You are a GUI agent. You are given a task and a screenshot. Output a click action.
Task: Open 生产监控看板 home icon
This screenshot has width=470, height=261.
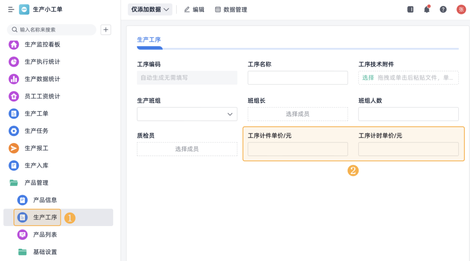(14, 44)
